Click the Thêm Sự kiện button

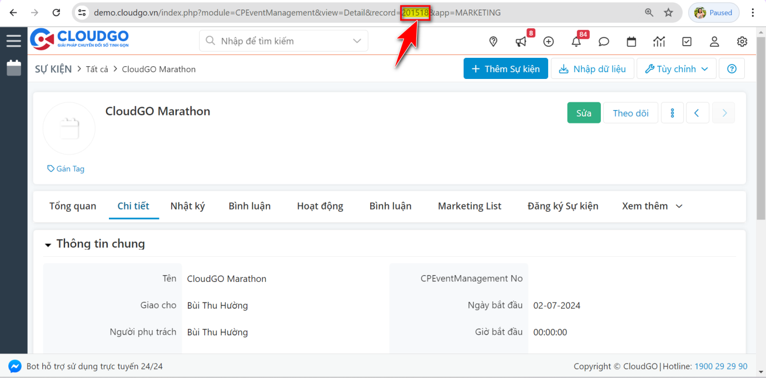click(505, 69)
